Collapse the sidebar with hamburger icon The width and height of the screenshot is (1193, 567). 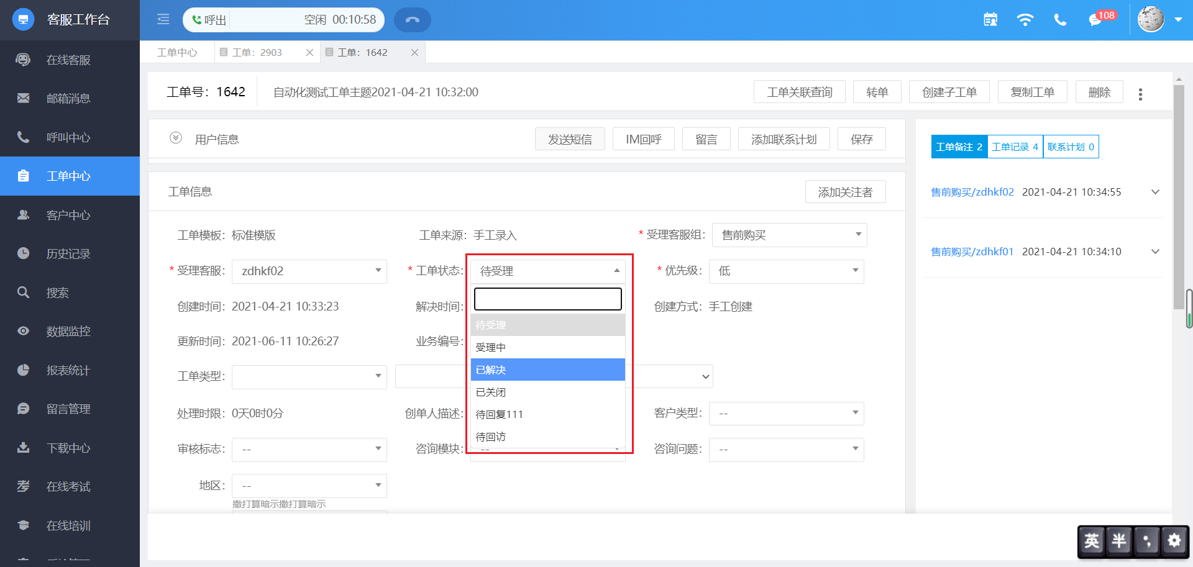click(163, 20)
